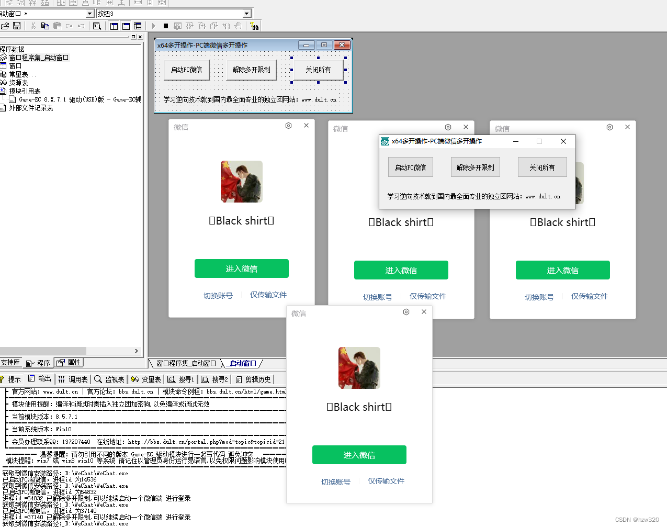The width and height of the screenshot is (667, 527).
Task: Open the _启动窗口 editor tab
Action: point(242,363)
